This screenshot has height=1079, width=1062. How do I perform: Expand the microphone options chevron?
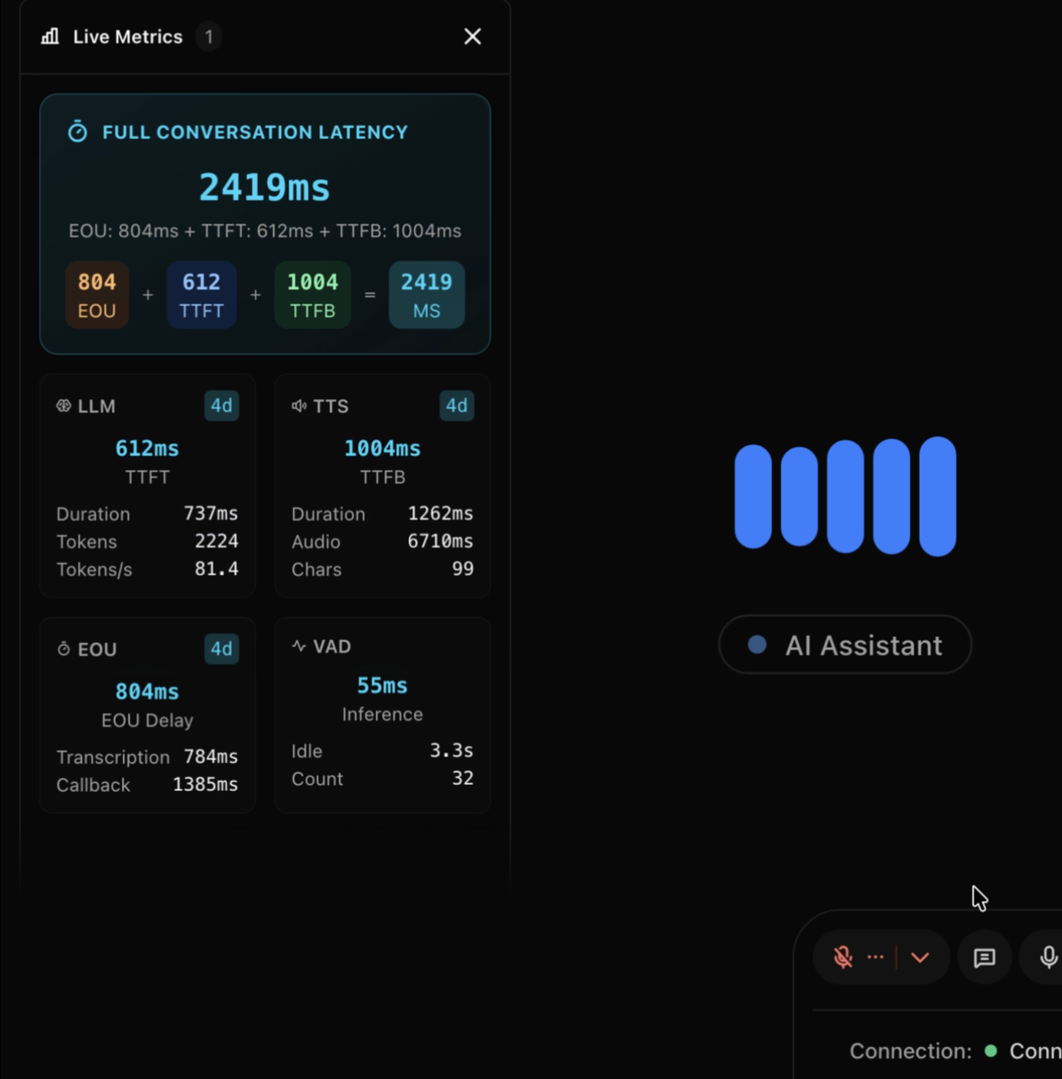tap(920, 957)
